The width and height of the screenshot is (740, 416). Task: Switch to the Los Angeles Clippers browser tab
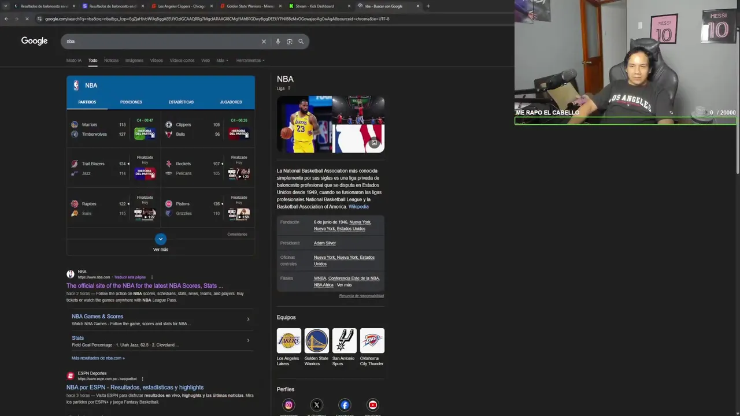tap(182, 6)
